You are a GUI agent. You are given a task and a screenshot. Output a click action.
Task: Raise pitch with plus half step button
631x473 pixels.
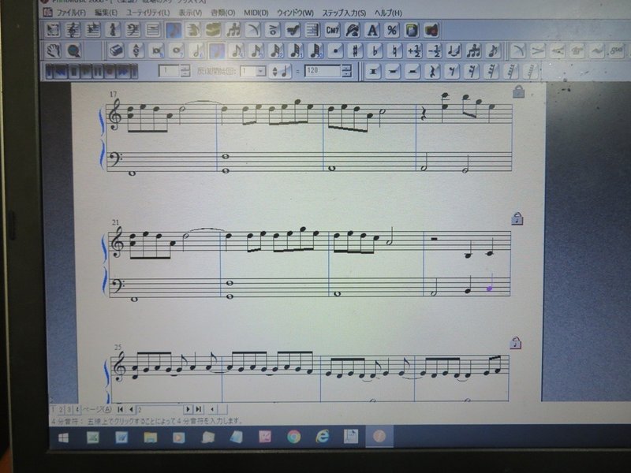point(414,50)
